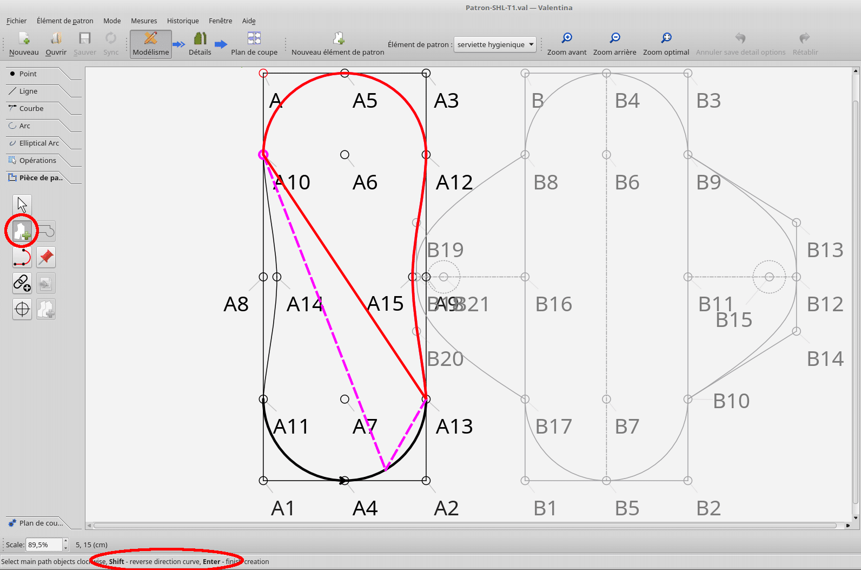
Task: Click the horizontal scrollbar right arrow
Action: [848, 525]
